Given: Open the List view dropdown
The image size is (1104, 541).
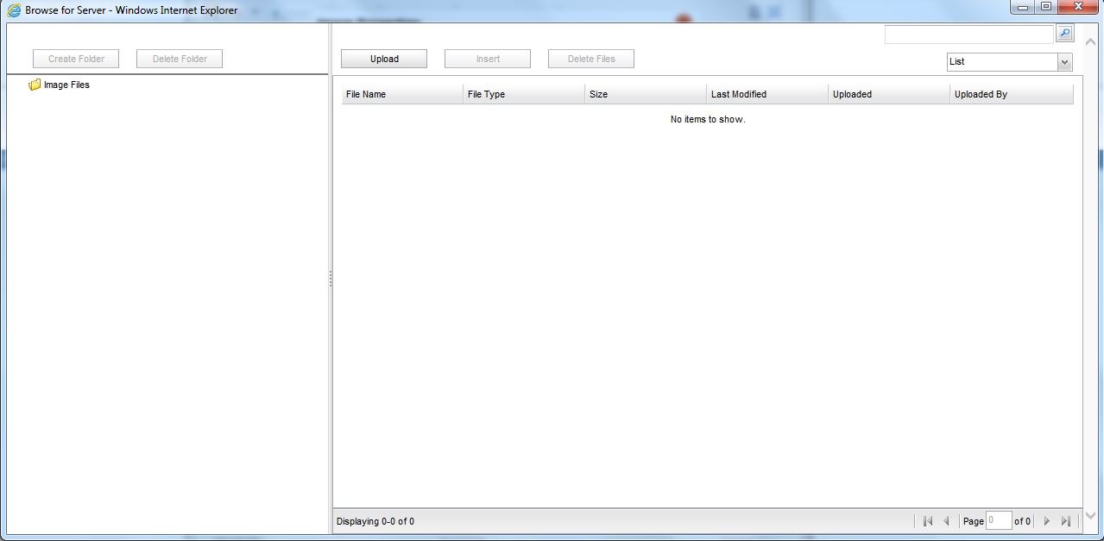Looking at the screenshot, I should click(x=1064, y=62).
